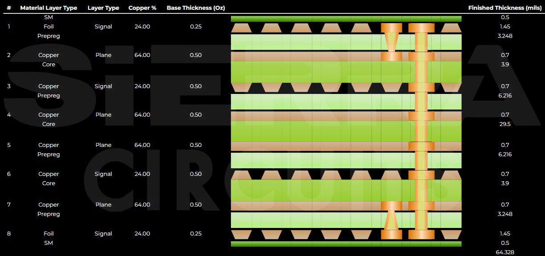545x256 pixels.
Task: Select finished thickness 3.9 below layer 2
Action: (x=505, y=65)
